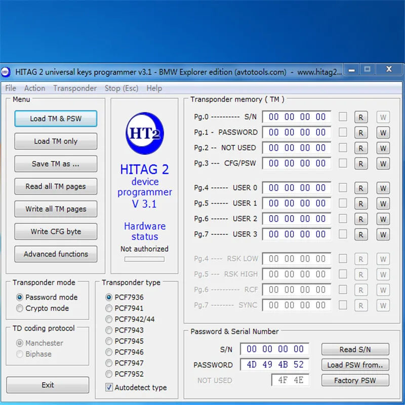Click the HT2 logo in the center panel

click(145, 133)
